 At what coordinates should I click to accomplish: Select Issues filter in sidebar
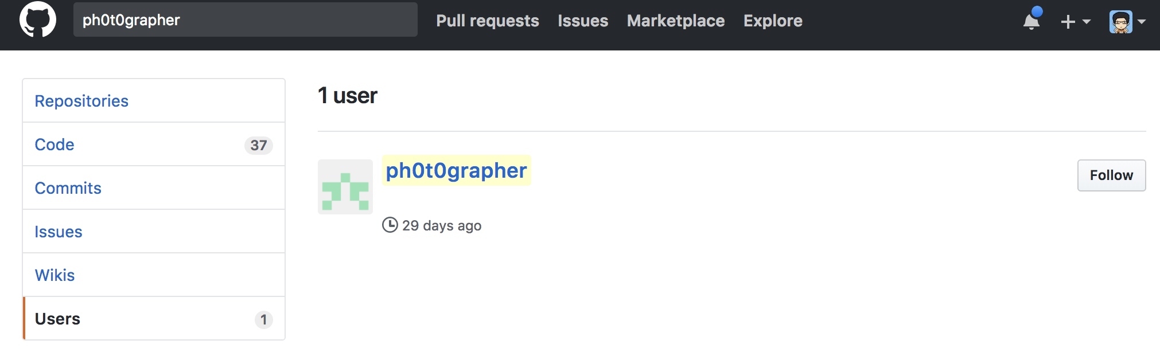tap(154, 232)
